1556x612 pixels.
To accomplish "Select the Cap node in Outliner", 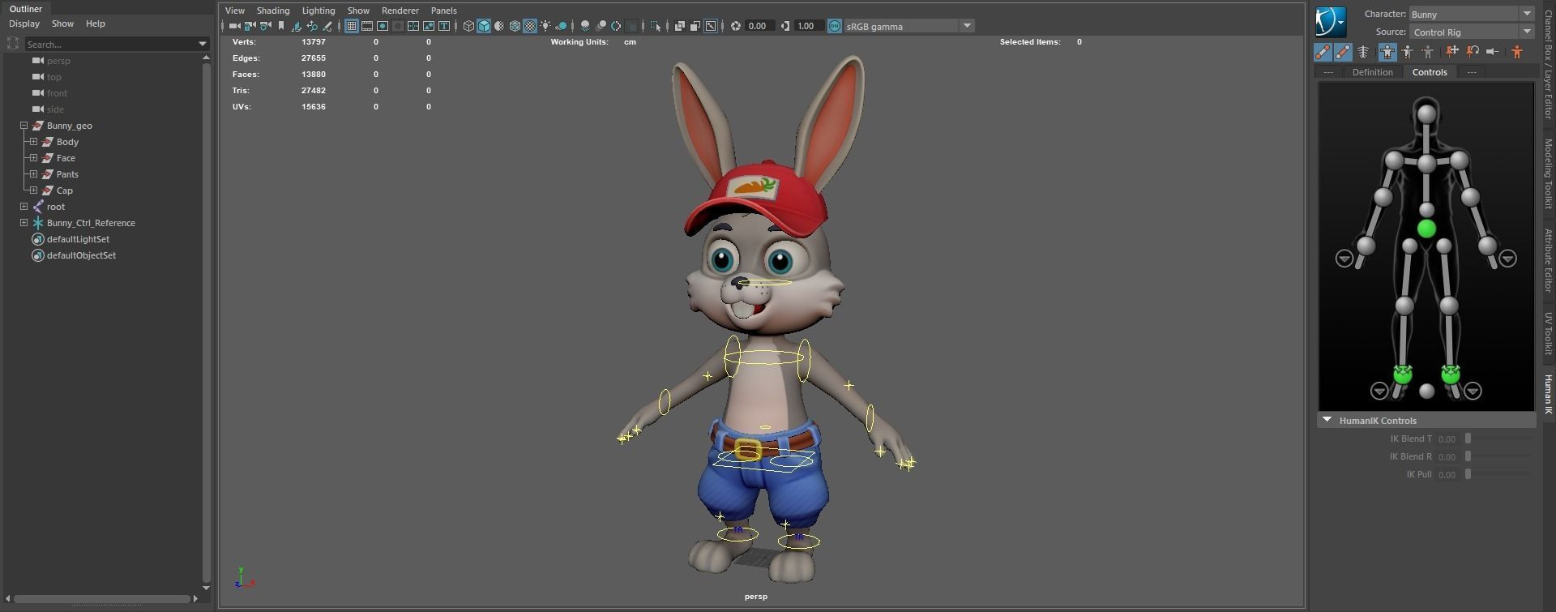I will click(65, 190).
